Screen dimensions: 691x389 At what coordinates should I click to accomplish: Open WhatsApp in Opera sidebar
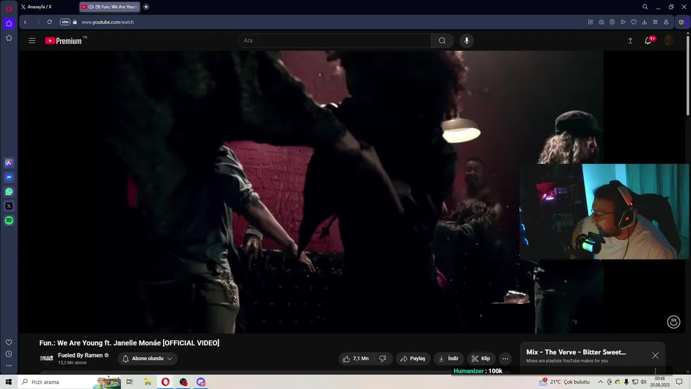[x=9, y=192]
